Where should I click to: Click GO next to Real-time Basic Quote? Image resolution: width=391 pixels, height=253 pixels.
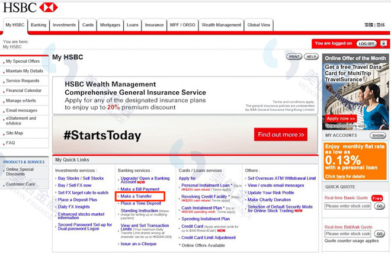pyautogui.click(x=379, y=206)
